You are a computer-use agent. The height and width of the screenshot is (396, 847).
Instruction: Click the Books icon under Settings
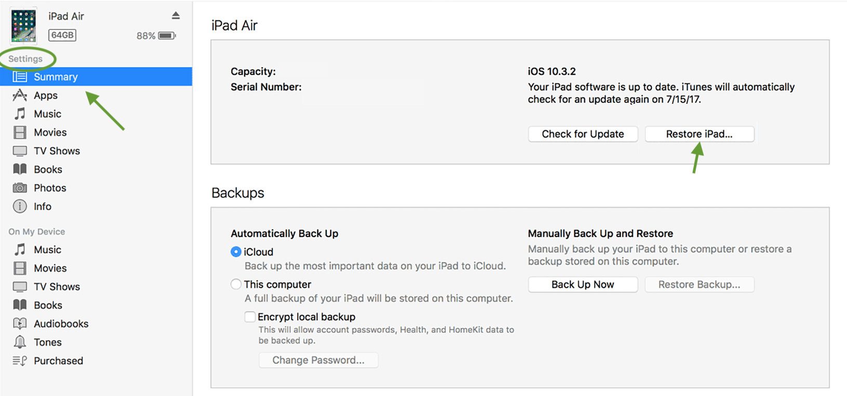(20, 169)
